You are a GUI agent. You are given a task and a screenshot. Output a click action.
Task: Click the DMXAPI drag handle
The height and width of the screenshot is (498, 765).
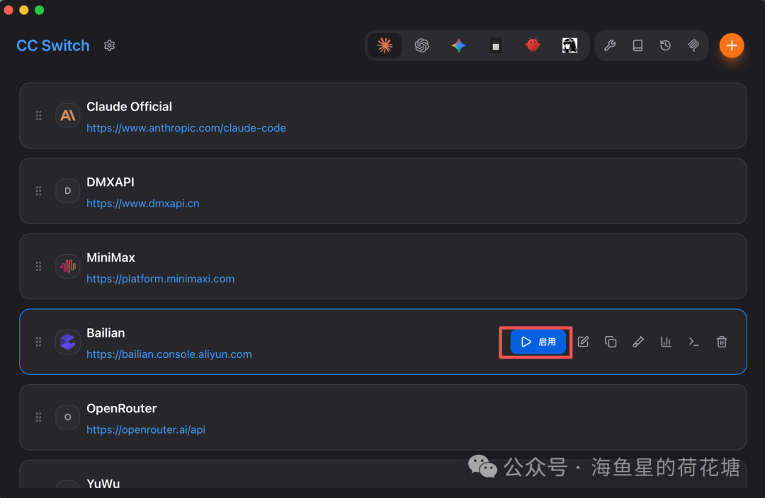(x=38, y=191)
